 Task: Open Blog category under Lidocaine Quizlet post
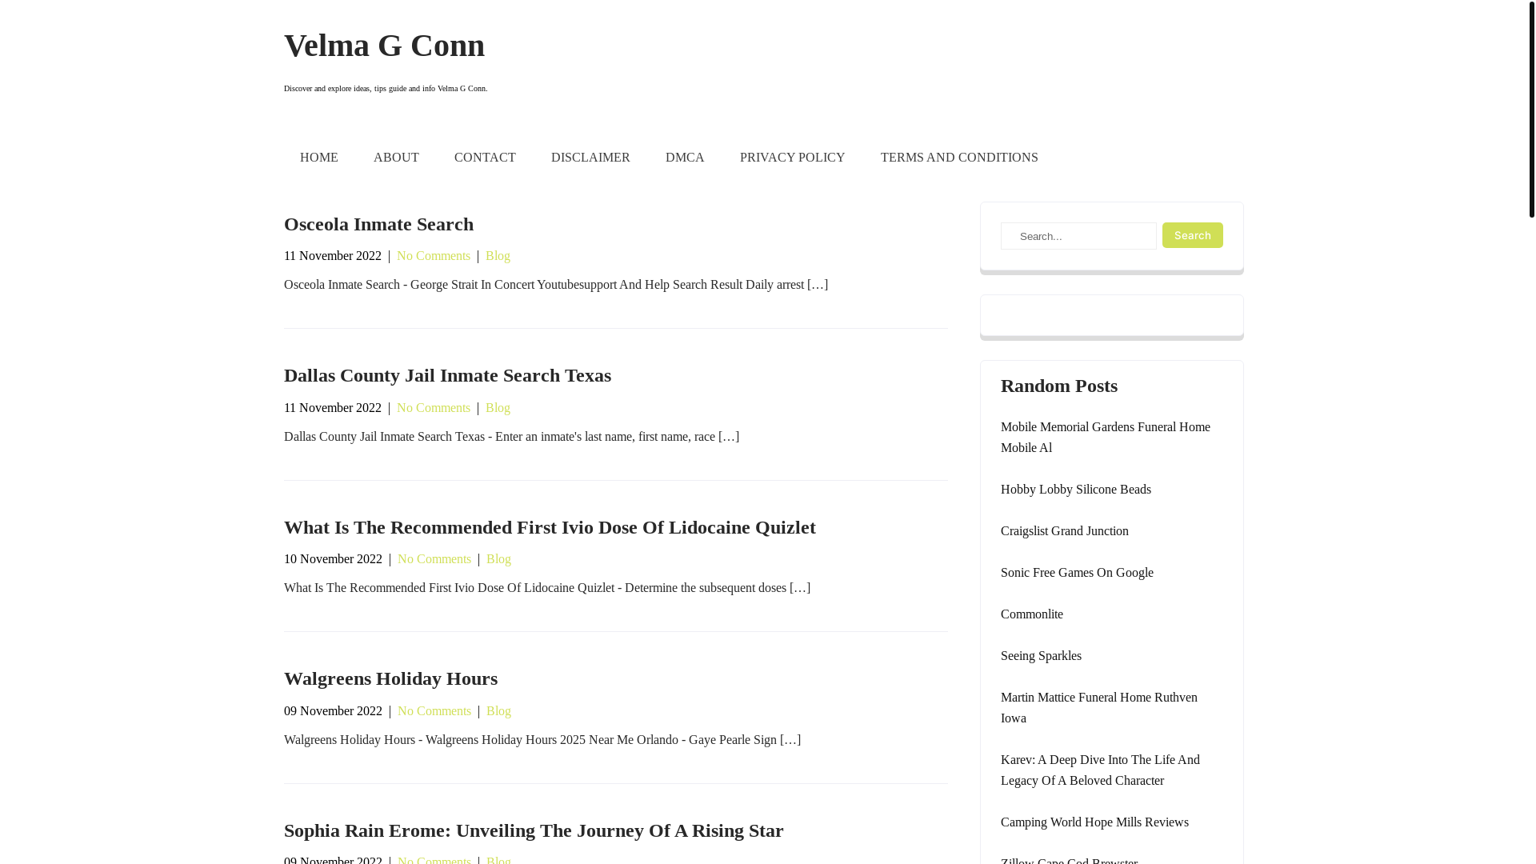click(x=498, y=559)
